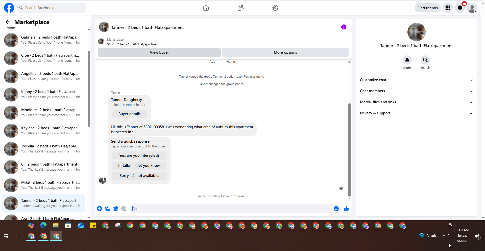Open the Gabriela conversation
This screenshot has width=485, height=251.
click(x=43, y=40)
